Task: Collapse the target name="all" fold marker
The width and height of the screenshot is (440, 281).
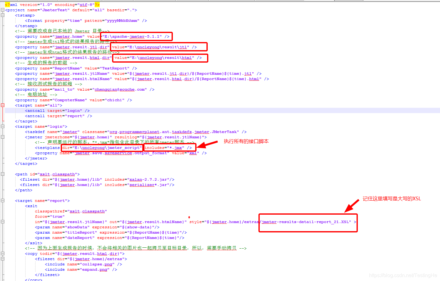Action: point(2,105)
